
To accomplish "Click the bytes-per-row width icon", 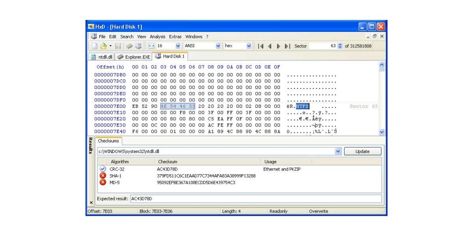I will point(152,46).
